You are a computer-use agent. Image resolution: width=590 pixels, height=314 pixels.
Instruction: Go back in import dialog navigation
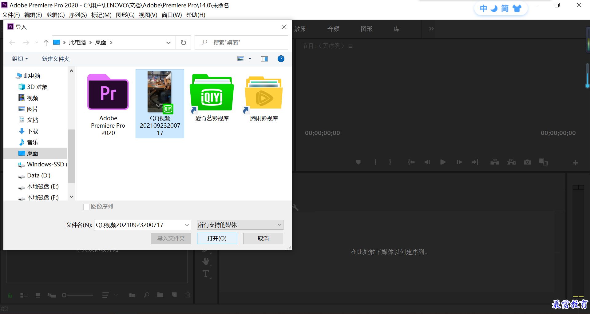[12, 42]
